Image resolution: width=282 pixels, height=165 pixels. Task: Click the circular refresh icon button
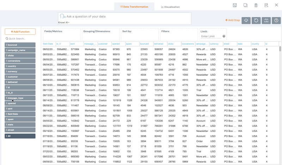click(x=256, y=20)
